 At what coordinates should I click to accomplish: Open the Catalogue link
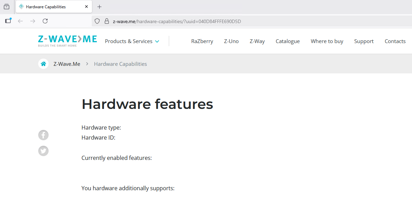pyautogui.click(x=287, y=41)
